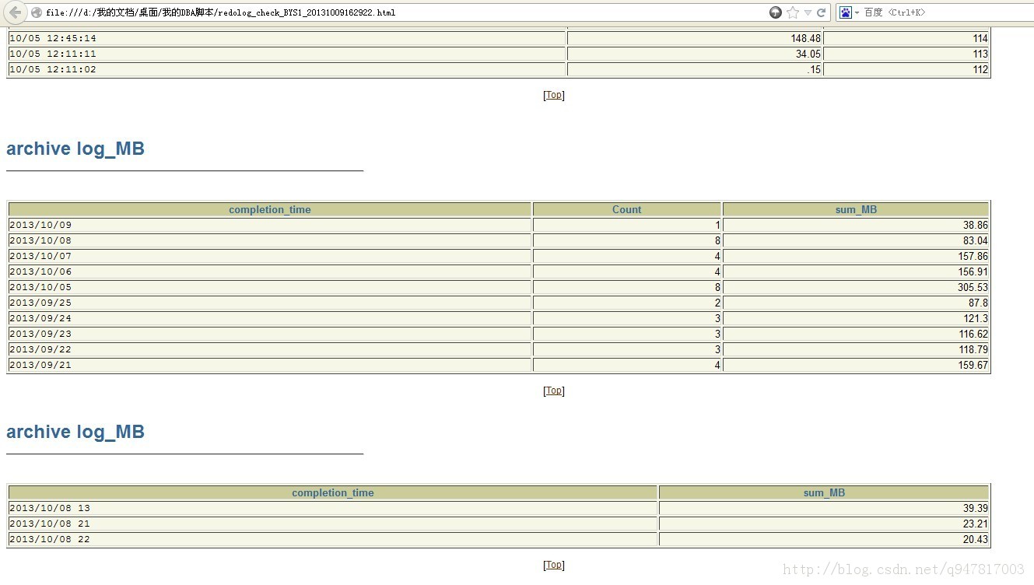
Task: Click sum_MB header in the hourly table
Action: pyautogui.click(x=824, y=492)
